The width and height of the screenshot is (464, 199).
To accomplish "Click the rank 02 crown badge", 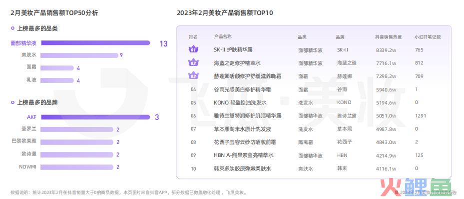I will pos(193,63).
